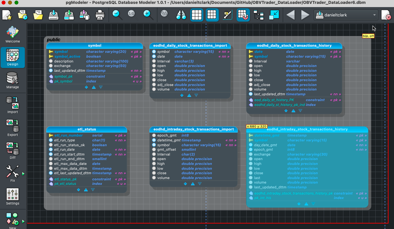Screen dimensions: 394x229
Task: Toggle compact view of objects
Action: pyautogui.click(x=274, y=15)
